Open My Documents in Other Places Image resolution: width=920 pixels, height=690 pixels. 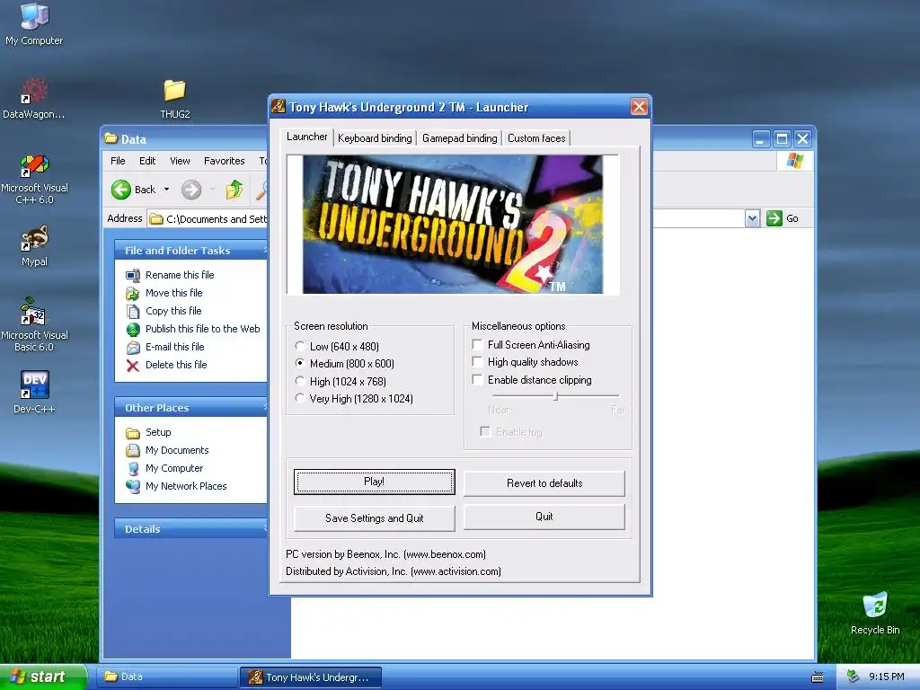click(177, 450)
